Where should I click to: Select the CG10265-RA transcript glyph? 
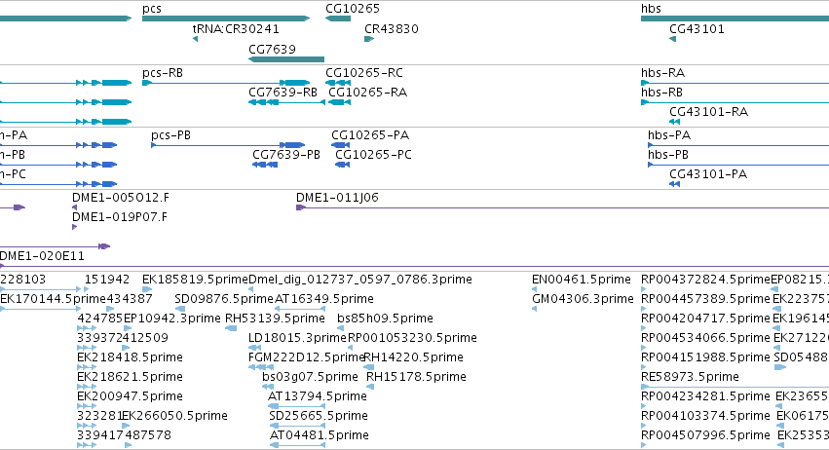(x=339, y=102)
